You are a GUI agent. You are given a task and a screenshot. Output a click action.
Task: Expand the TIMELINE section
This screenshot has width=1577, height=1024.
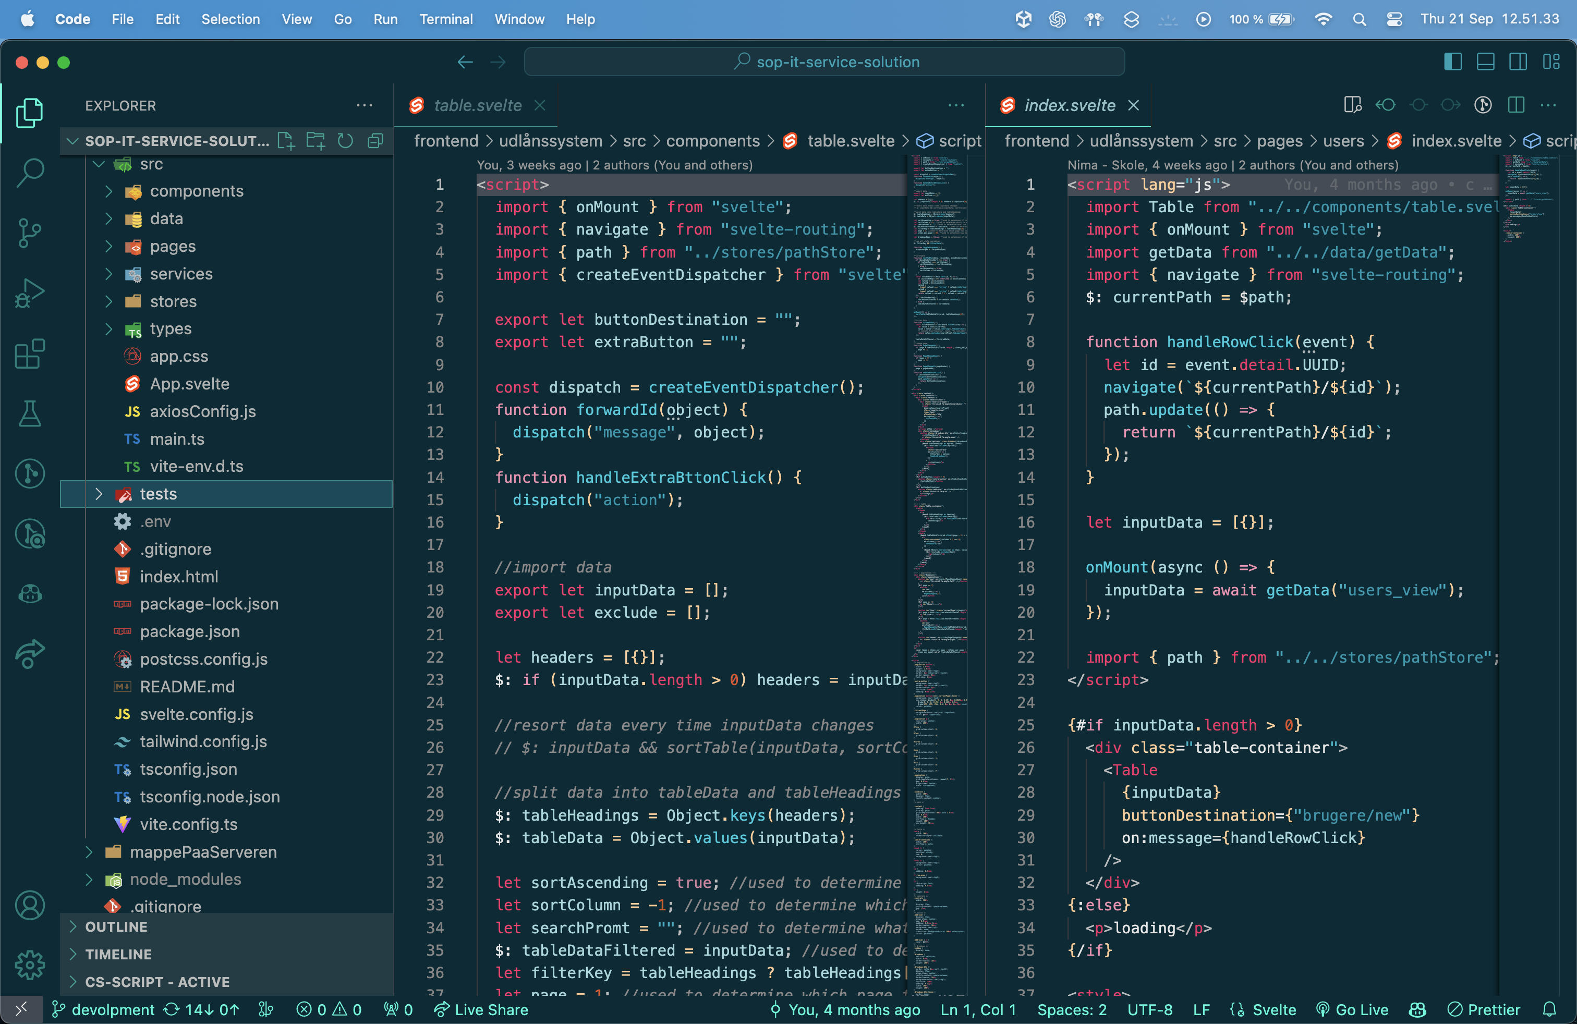coord(227,955)
